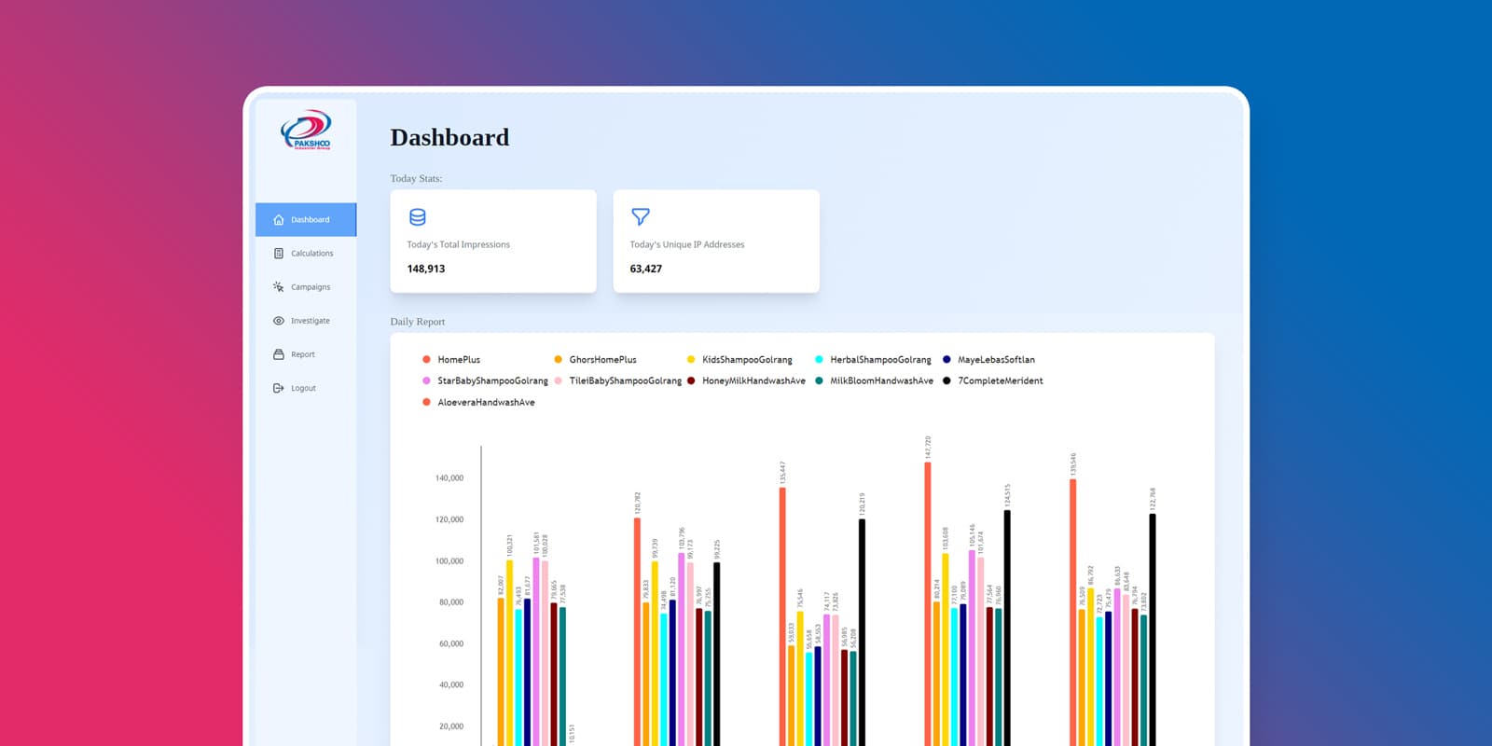Toggle the GhorsHomePlus legend entry
1492x746 pixels.
tap(595, 360)
